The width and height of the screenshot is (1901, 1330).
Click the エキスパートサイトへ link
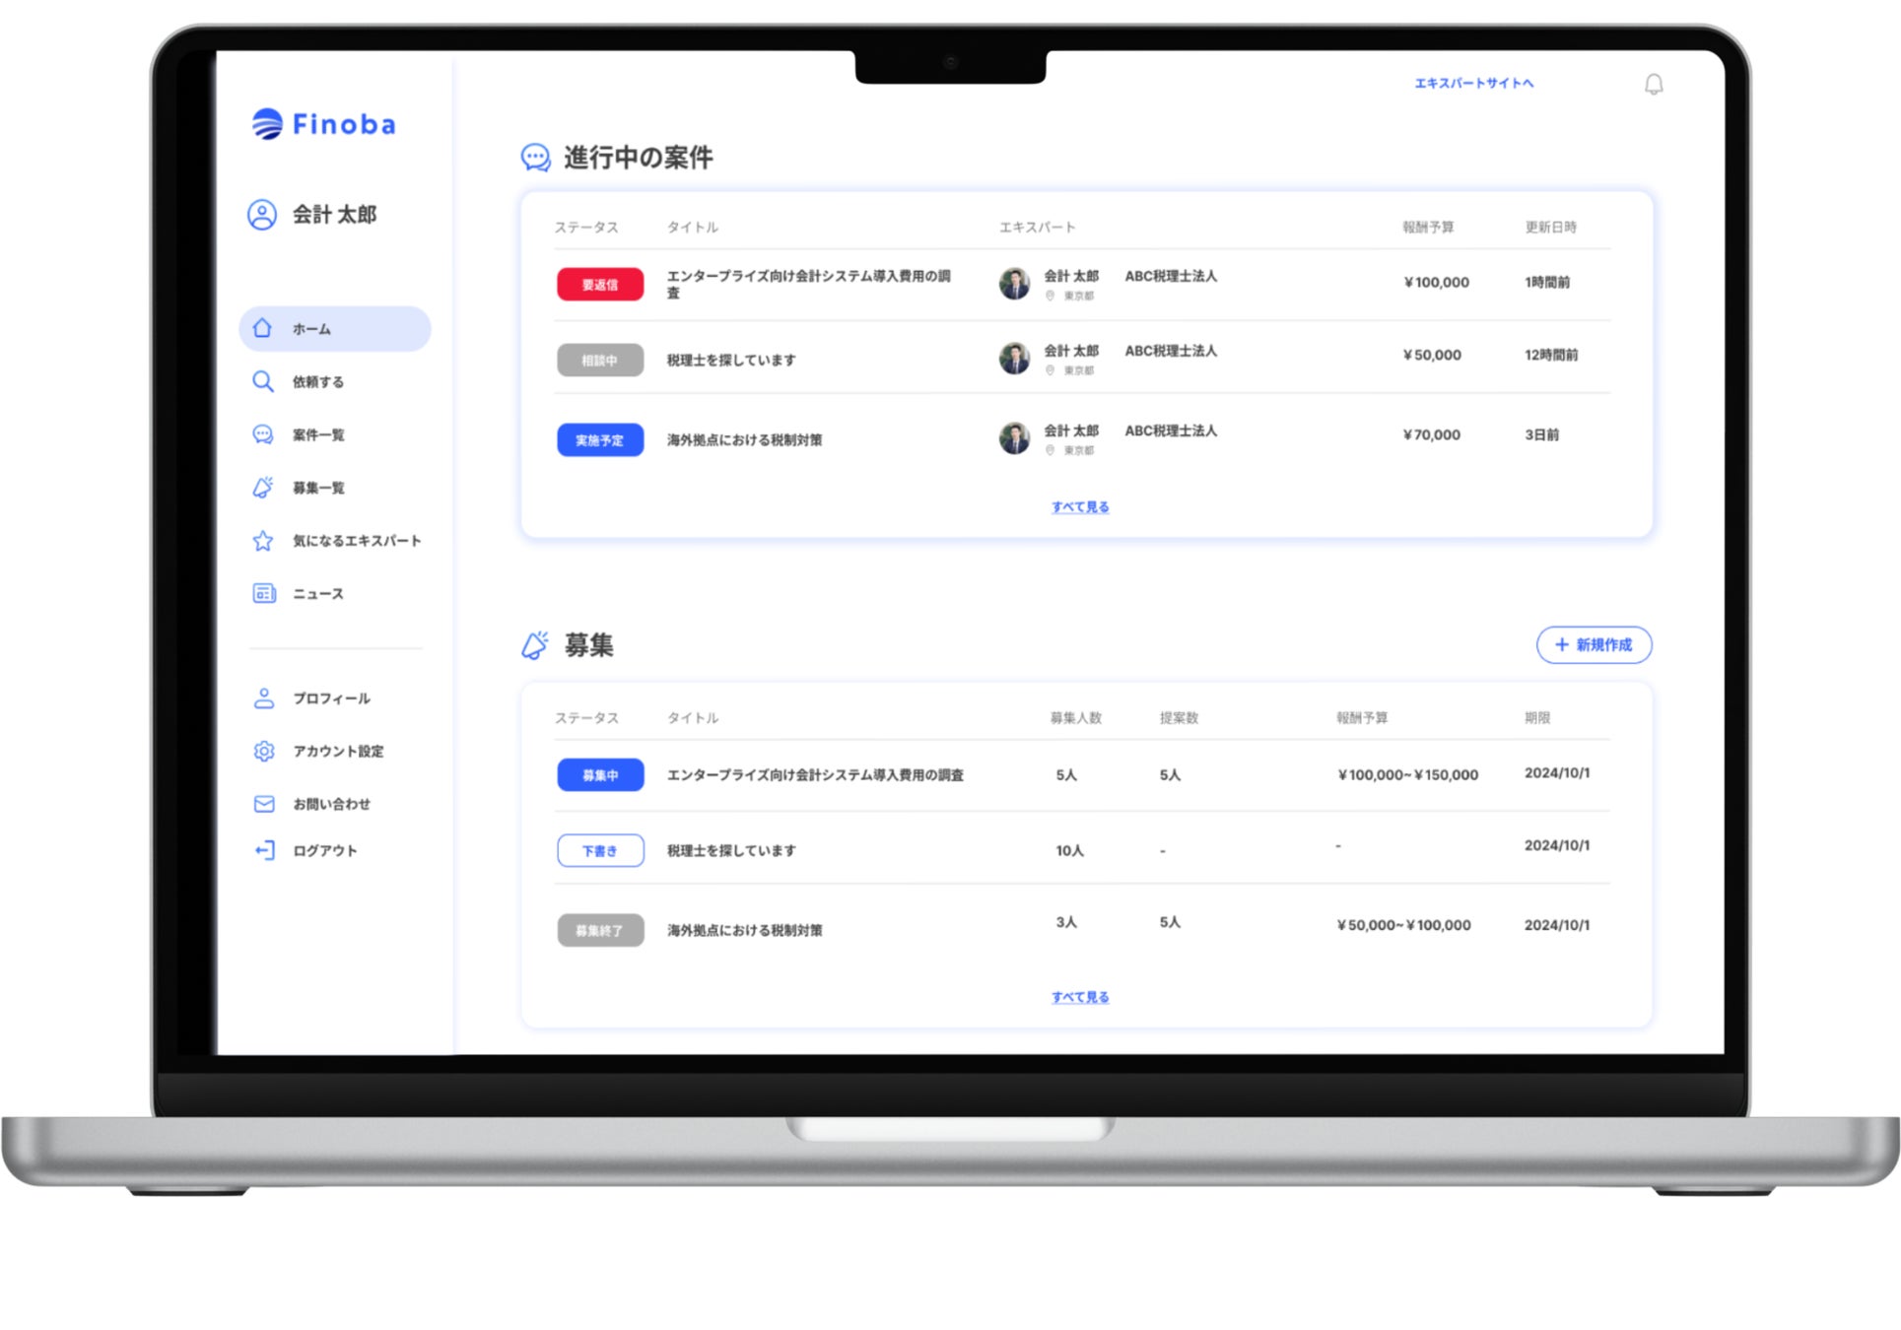1473,84
